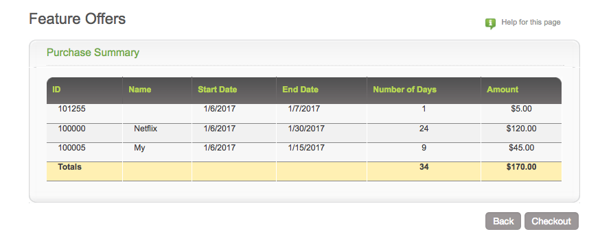The height and width of the screenshot is (247, 611).
Task: Click the green help info icon
Action: 490,24
